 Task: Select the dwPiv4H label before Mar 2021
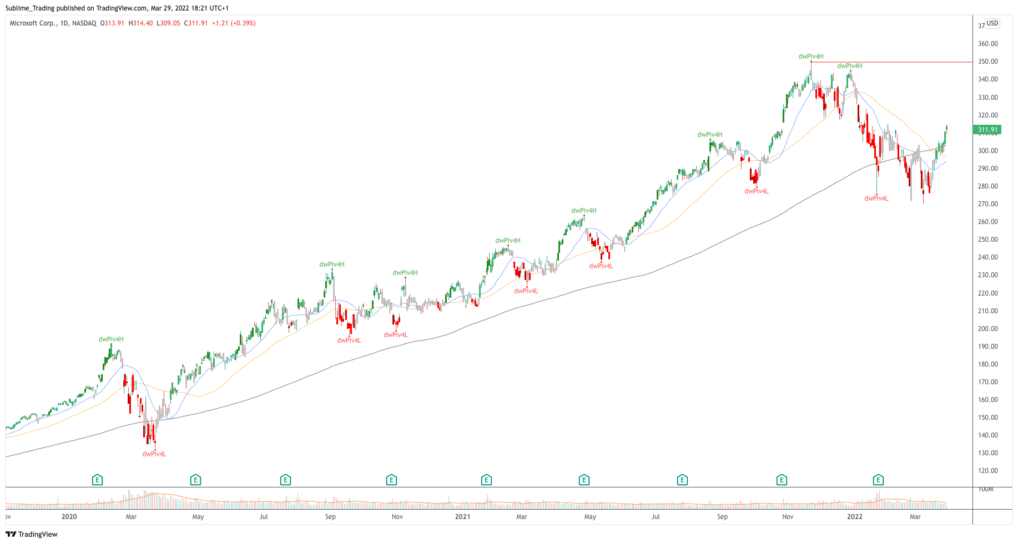click(x=508, y=241)
